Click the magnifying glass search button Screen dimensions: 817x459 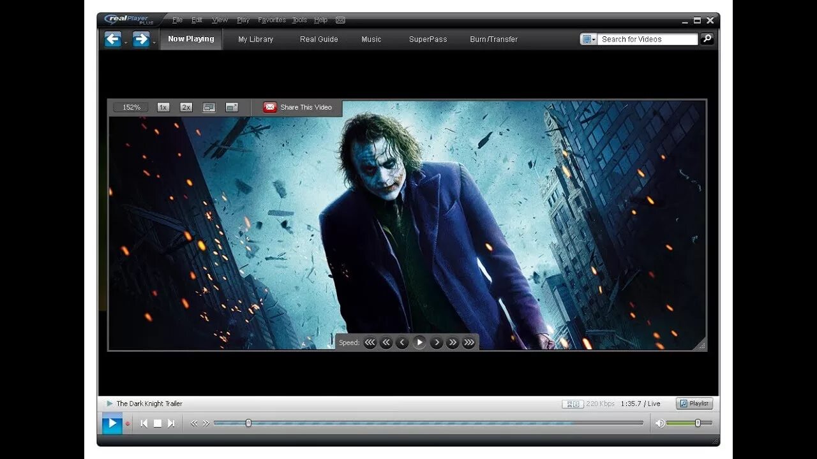point(707,39)
